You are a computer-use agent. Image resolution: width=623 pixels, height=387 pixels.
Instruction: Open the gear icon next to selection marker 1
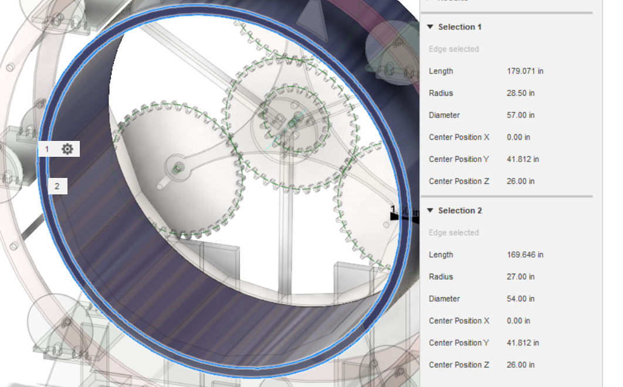(67, 149)
